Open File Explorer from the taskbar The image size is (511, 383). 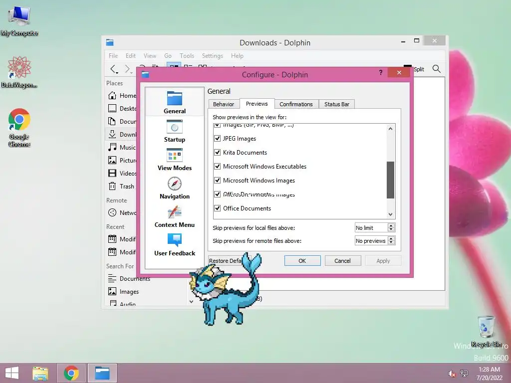click(40, 373)
